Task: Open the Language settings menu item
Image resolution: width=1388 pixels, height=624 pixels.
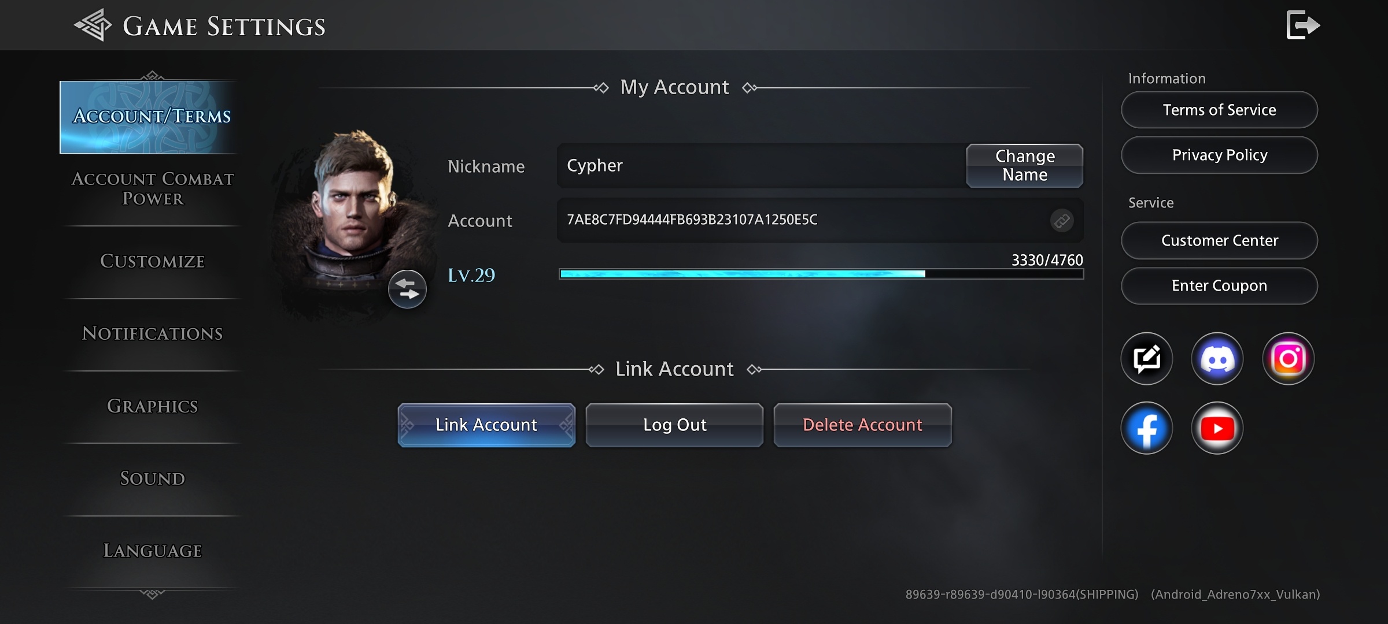Action: click(153, 551)
